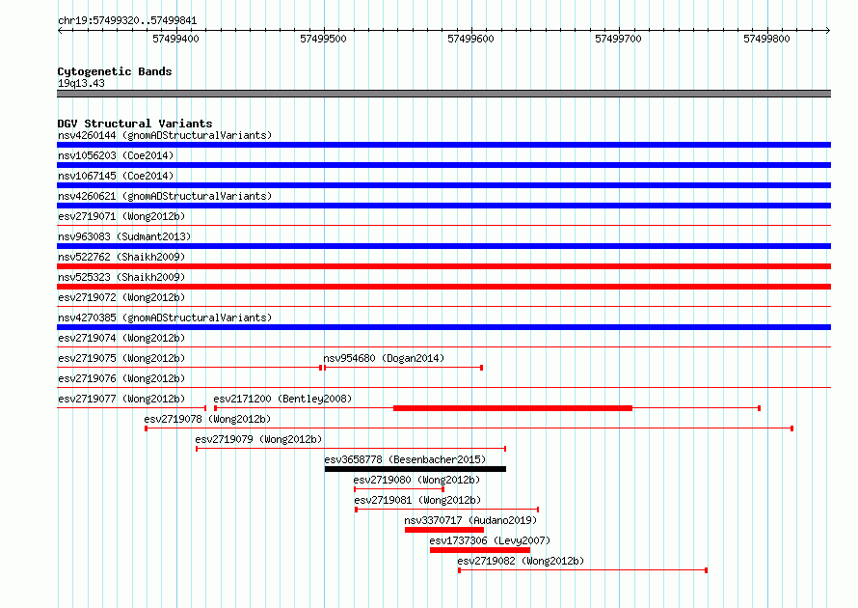Click the blue bar under nsv1056203
Screen dimensions: 858x608
tap(443, 165)
